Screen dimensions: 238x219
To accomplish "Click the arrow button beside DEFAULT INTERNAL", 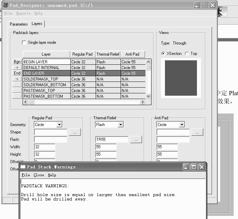I will click(x=17, y=67).
